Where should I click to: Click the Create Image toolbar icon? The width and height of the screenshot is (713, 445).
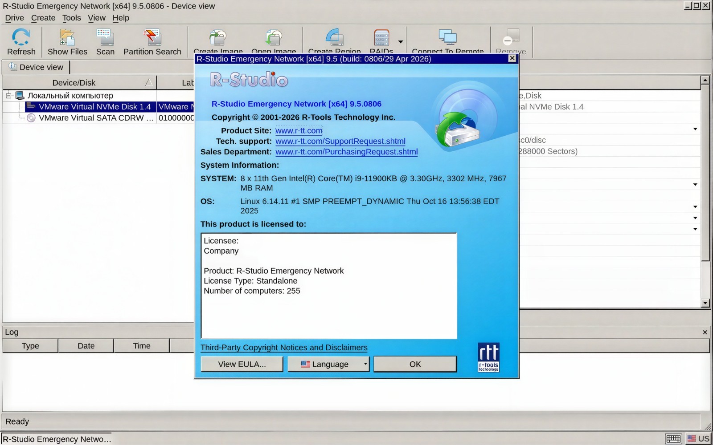218,37
